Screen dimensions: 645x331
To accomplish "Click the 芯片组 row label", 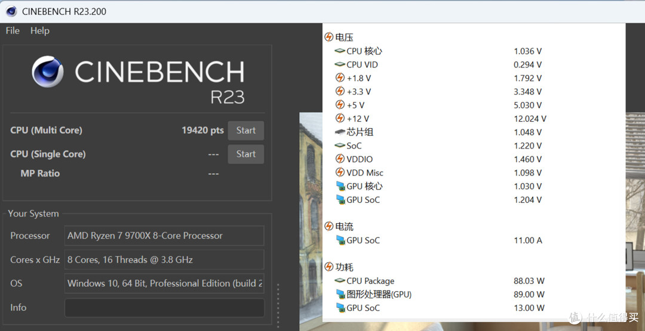I will click(x=360, y=132).
